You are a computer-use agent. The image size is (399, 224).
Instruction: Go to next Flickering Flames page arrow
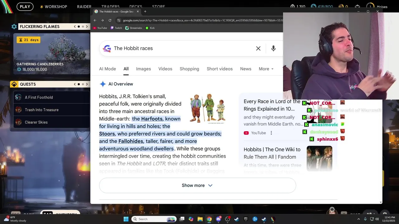87,27
